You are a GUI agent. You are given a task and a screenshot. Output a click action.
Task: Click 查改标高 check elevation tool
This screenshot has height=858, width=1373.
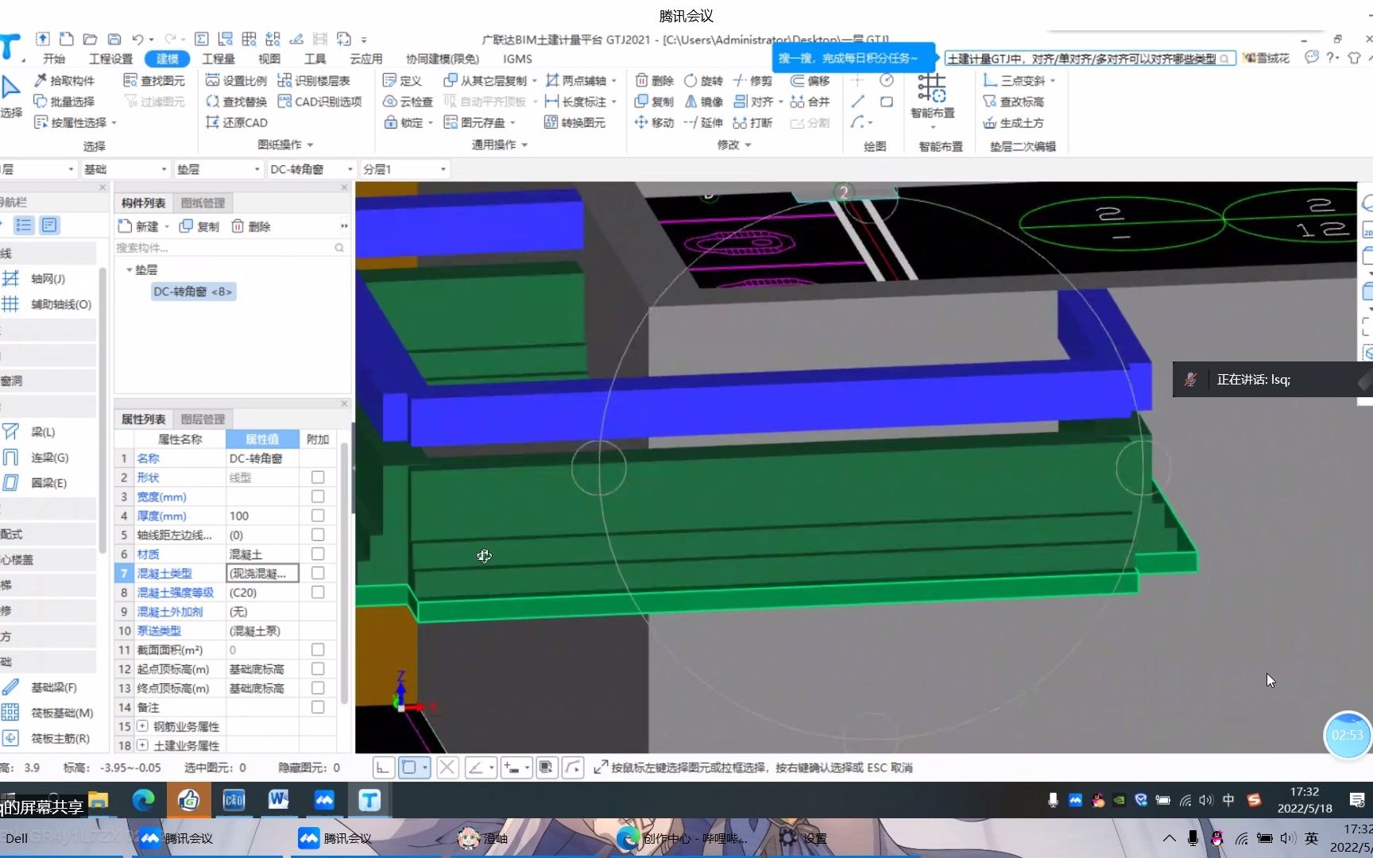pyautogui.click(x=1014, y=102)
